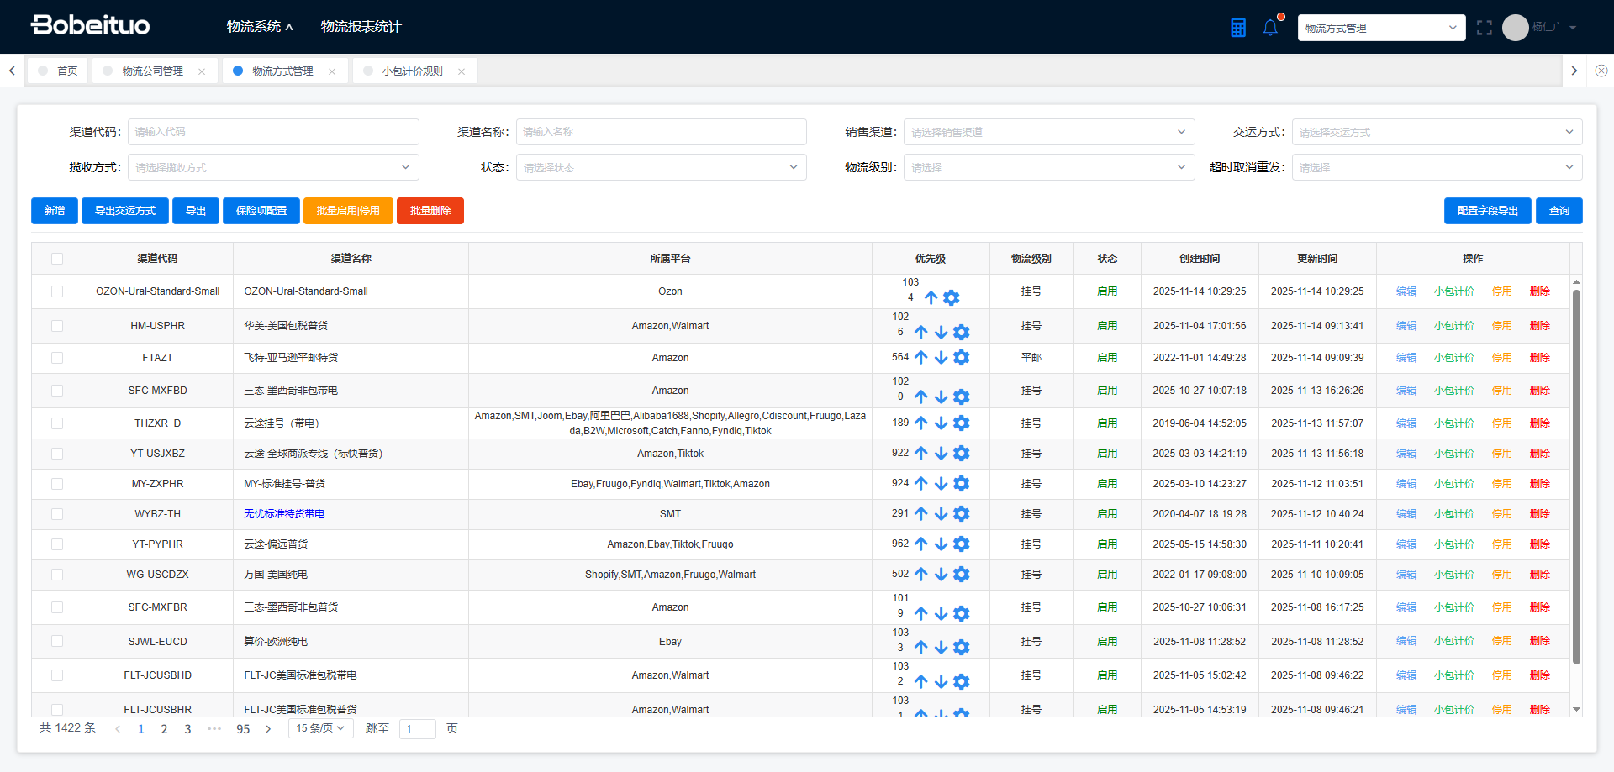Screen dimensions: 1614x772
Task: Move FTAZT priority down with arrow
Action: pos(941,358)
